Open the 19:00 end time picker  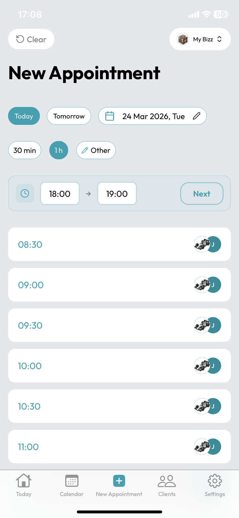[x=117, y=194]
